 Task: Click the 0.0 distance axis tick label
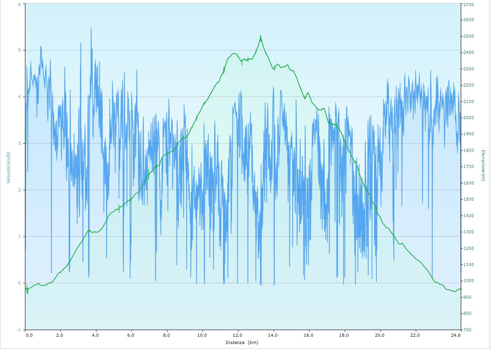(x=29, y=335)
